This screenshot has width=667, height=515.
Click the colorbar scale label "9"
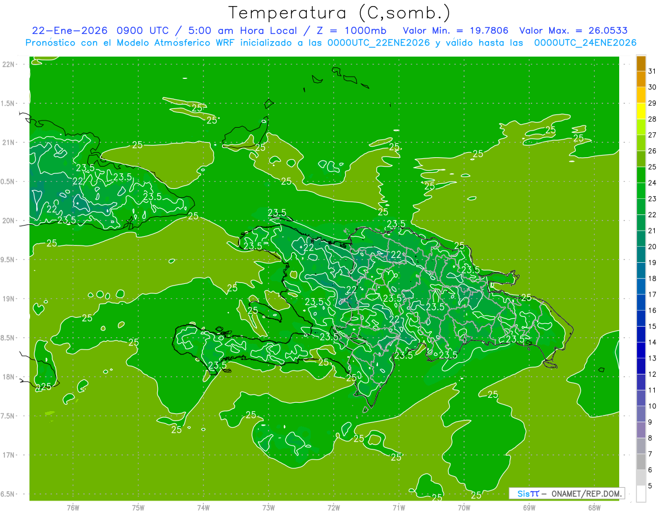pyautogui.click(x=650, y=422)
